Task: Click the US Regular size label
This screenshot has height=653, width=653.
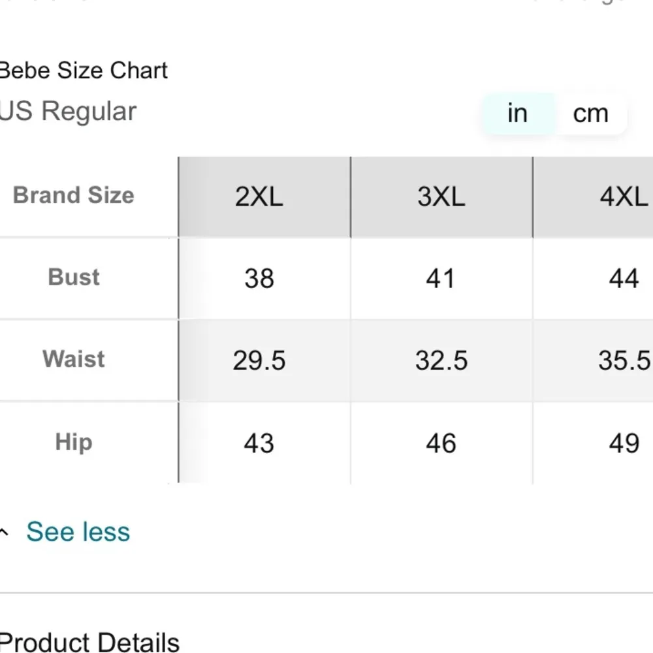Action: (68, 112)
